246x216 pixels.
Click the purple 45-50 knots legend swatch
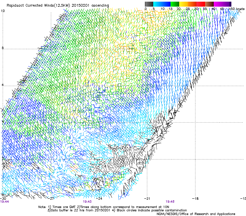pos(227,4)
